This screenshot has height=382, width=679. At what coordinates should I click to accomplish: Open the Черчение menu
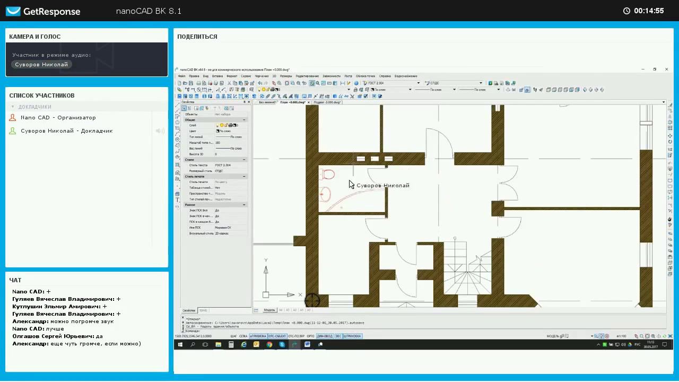click(262, 76)
